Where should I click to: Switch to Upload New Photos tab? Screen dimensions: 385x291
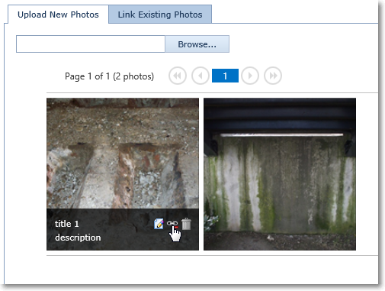(58, 15)
